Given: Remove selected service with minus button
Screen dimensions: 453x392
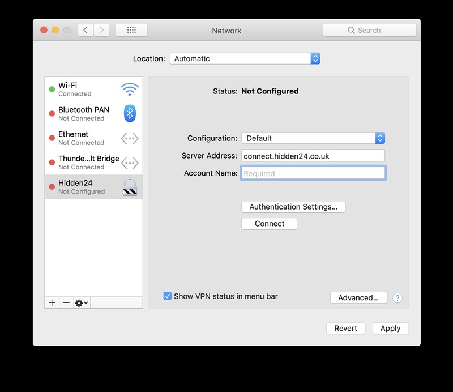Looking at the screenshot, I should point(66,302).
